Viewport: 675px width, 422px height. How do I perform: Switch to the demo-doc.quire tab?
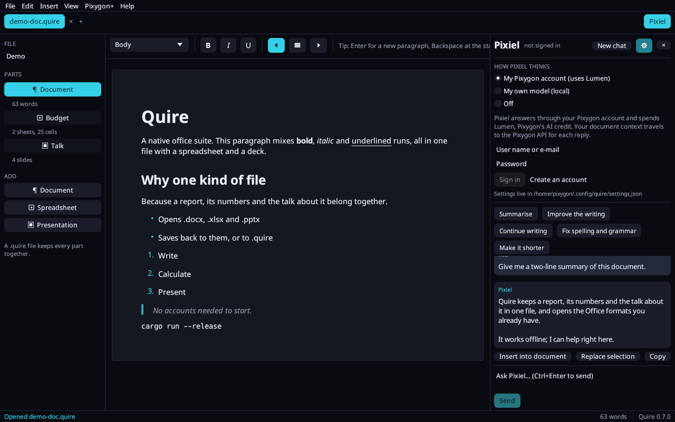(34, 22)
